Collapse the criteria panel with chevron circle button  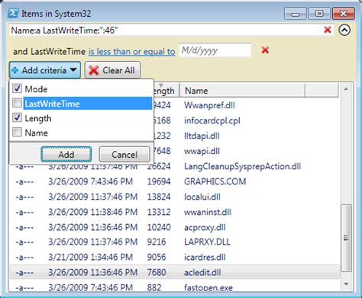(x=344, y=30)
